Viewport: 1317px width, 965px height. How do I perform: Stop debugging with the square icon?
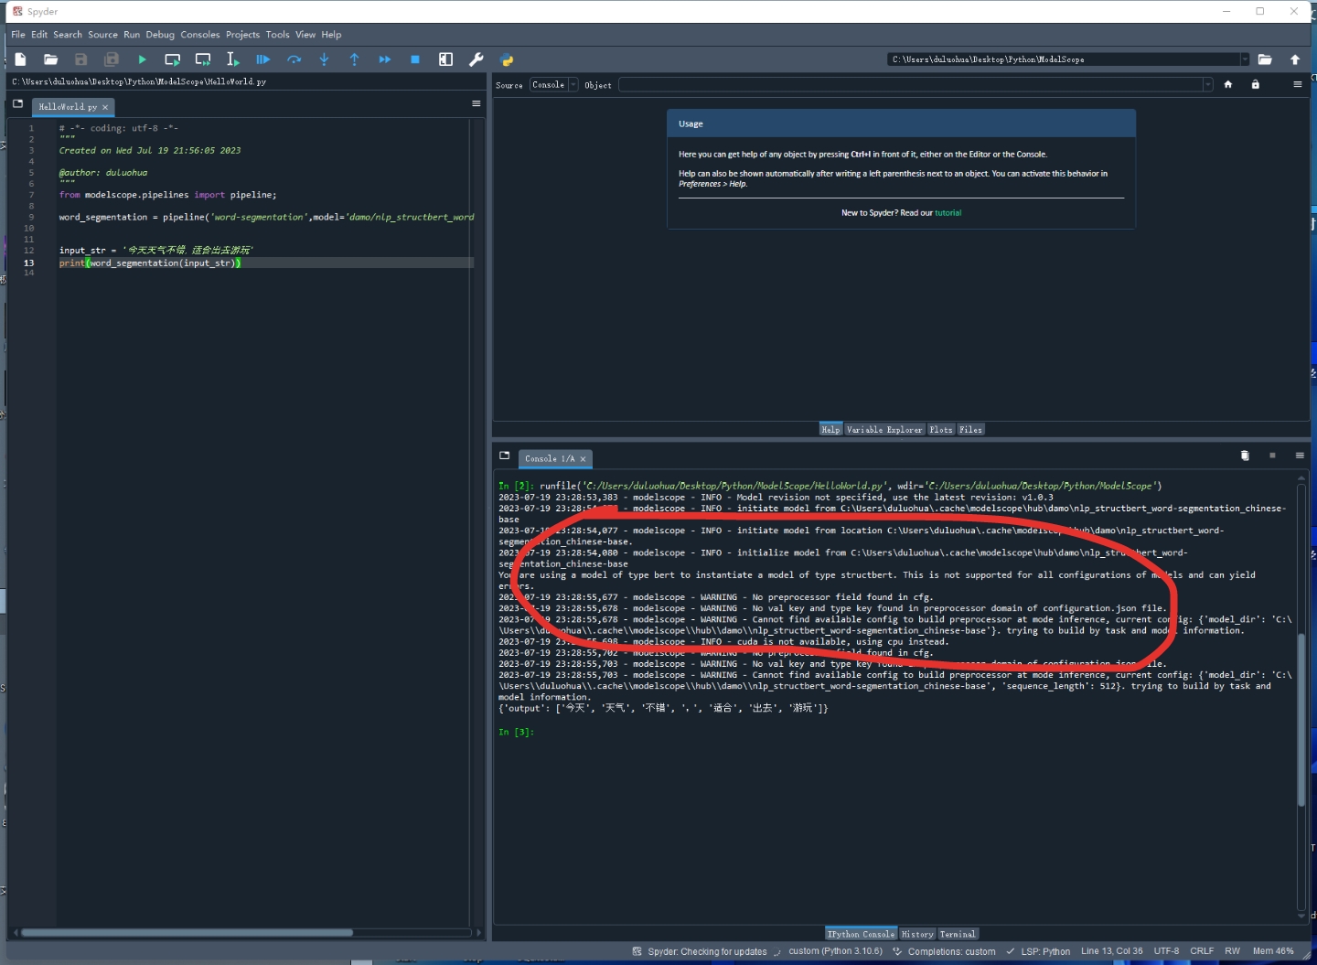[415, 59]
